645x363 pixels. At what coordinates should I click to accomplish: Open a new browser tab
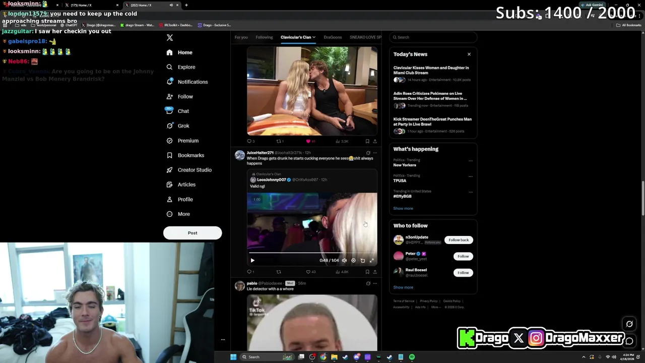(186, 5)
